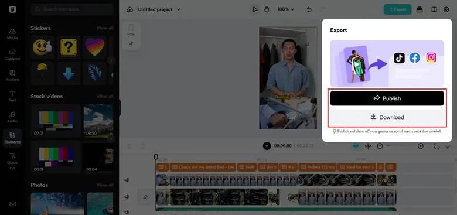Open the layers stack icon in top bar
The image size is (457, 215).
pos(420,9)
